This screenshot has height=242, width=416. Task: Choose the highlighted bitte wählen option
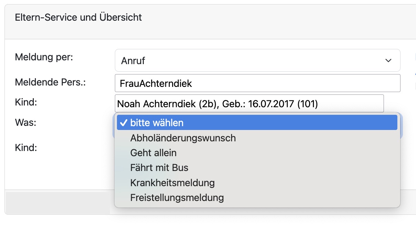(257, 123)
